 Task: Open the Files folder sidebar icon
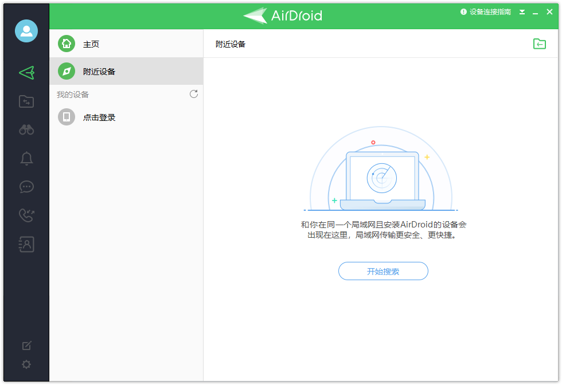tap(26, 101)
